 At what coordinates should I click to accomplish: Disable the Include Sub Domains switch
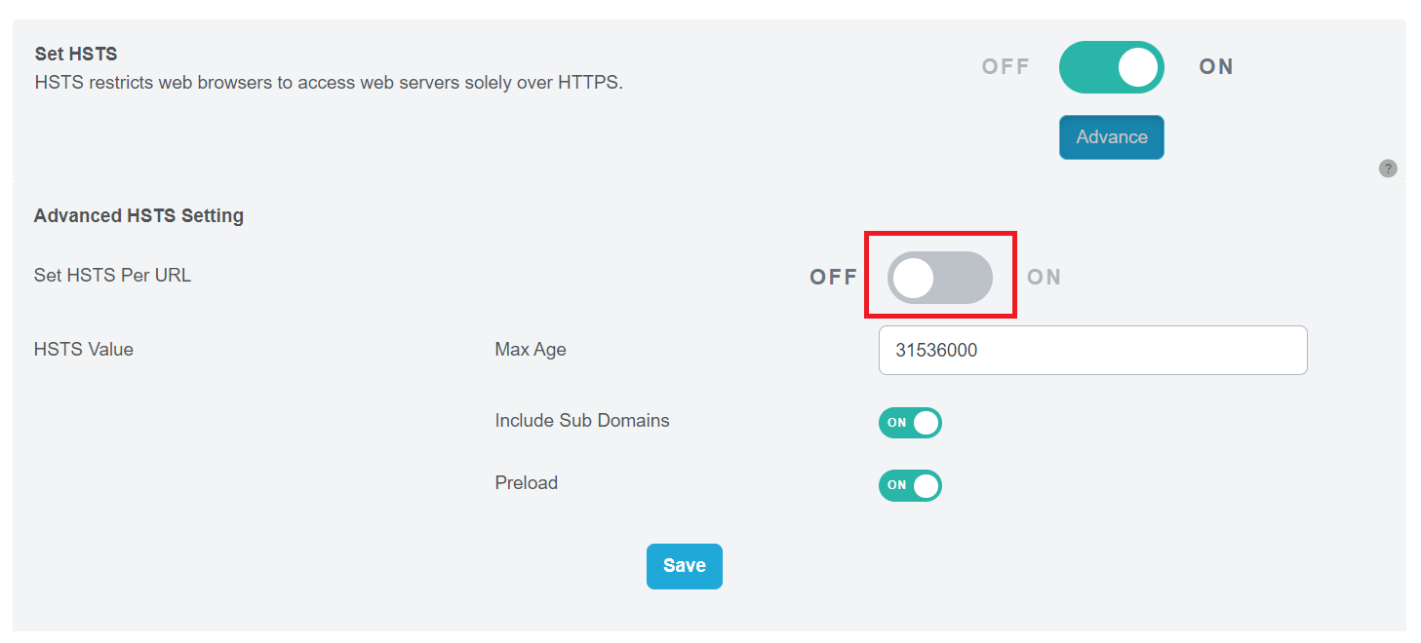pos(910,423)
